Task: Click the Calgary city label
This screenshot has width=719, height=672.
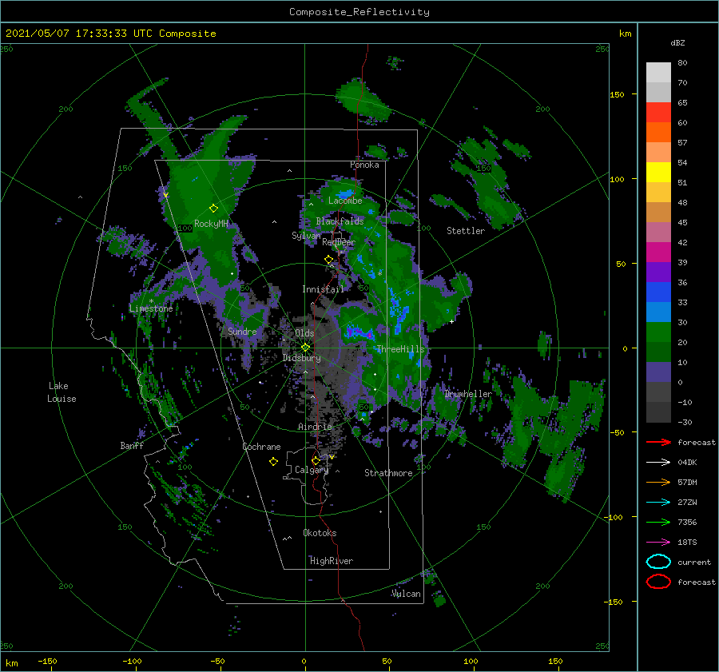Action: tap(312, 470)
